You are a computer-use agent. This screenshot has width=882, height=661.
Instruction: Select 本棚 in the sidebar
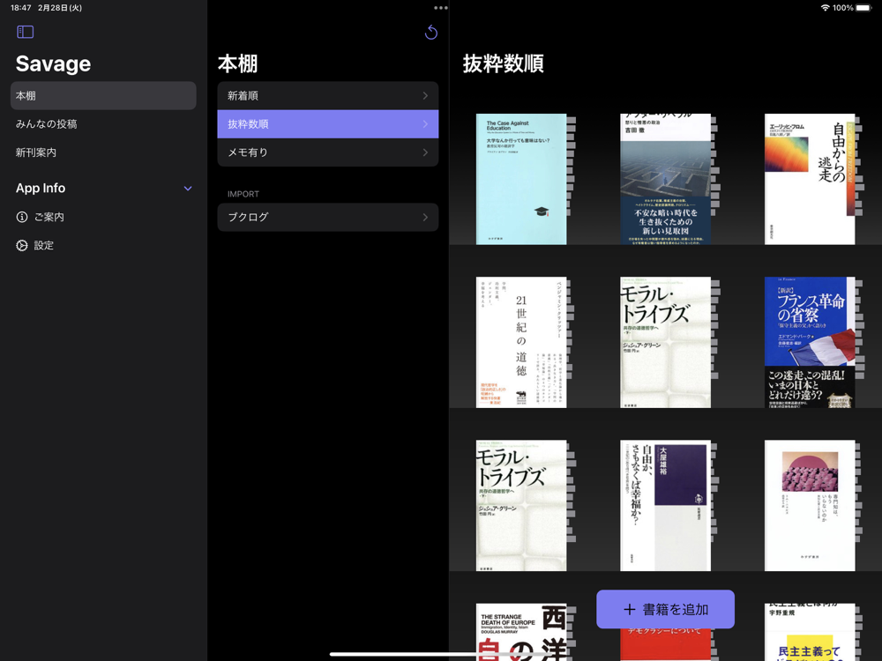pyautogui.click(x=103, y=95)
